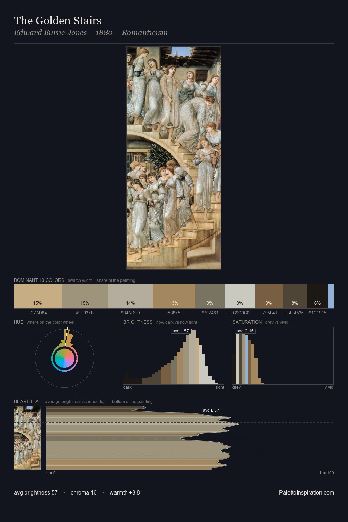Choose the #C9C9C0 pale swatch

(x=240, y=296)
